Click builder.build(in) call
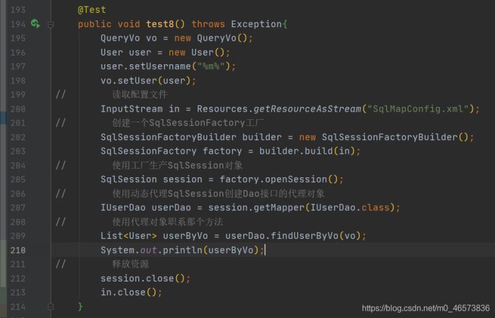Viewport: 495px width, 318px height. [x=307, y=151]
